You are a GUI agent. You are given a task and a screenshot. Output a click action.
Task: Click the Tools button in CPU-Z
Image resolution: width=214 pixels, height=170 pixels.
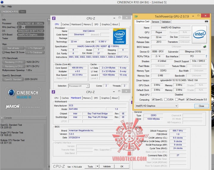[90, 166]
